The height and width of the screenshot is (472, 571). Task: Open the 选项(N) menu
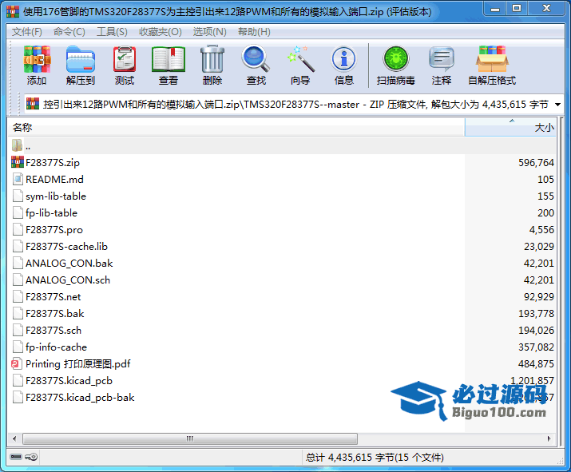pyautogui.click(x=210, y=32)
